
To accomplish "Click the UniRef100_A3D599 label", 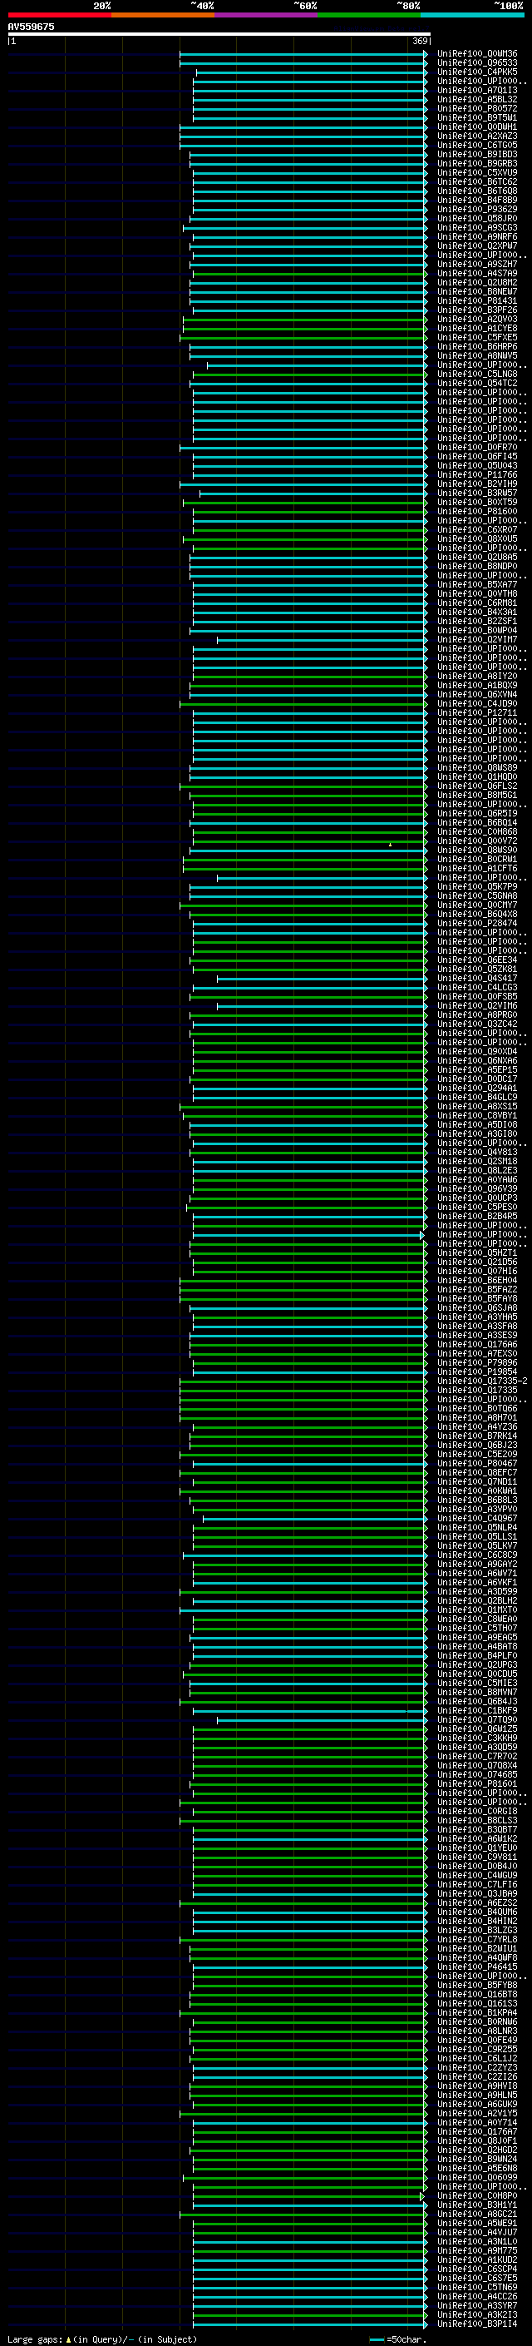I will click(477, 1591).
